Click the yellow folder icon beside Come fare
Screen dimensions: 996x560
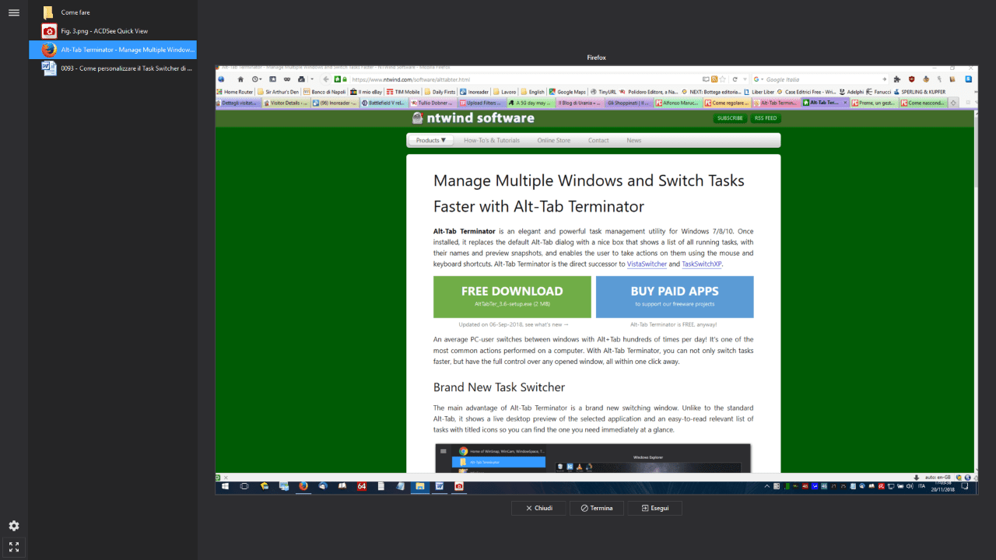pyautogui.click(x=49, y=12)
